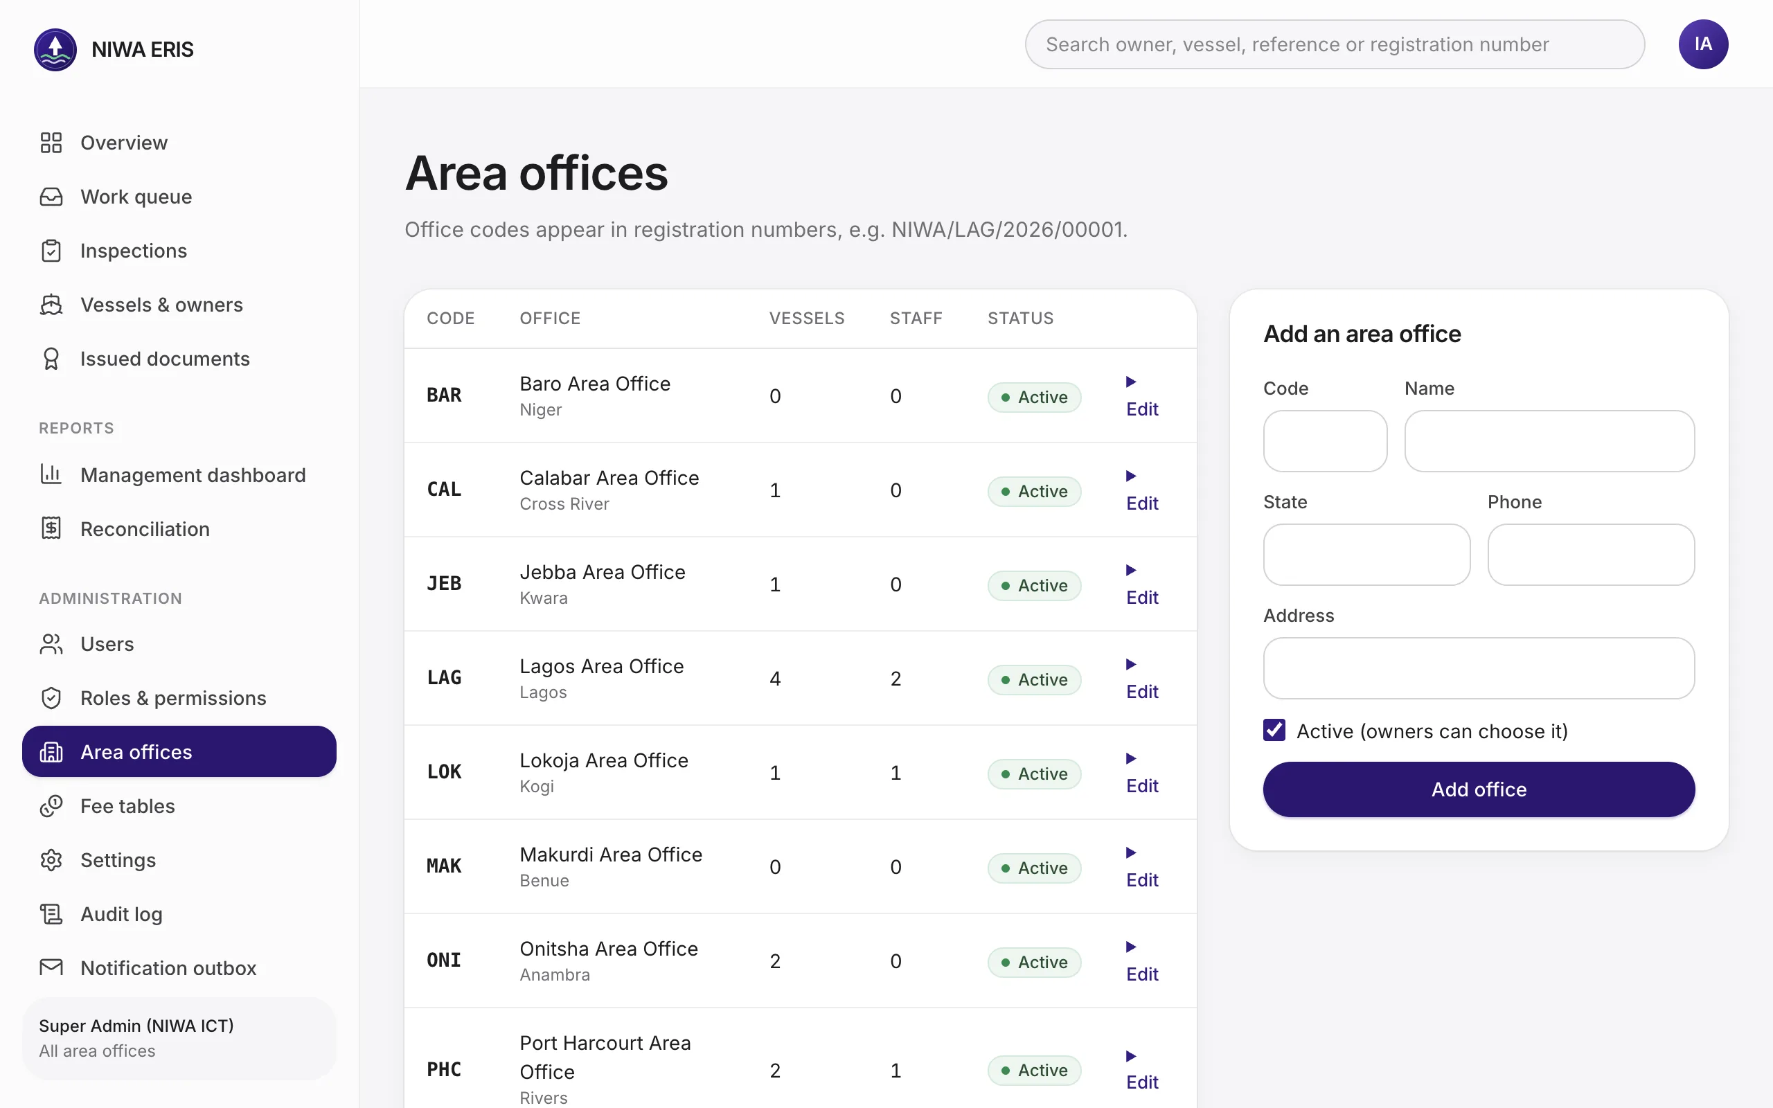This screenshot has height=1108, width=1773.
Task: Click the Address input field
Action: tap(1479, 668)
